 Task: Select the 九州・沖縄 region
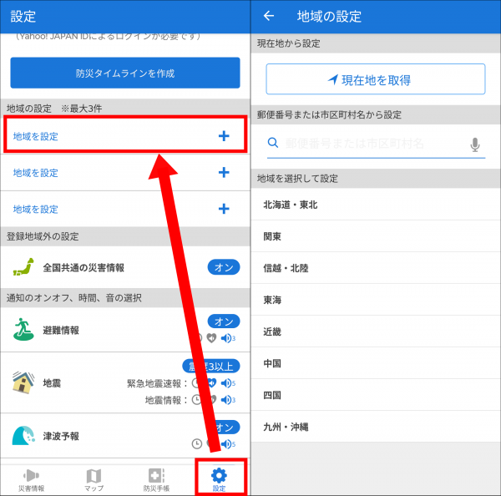coord(376,427)
